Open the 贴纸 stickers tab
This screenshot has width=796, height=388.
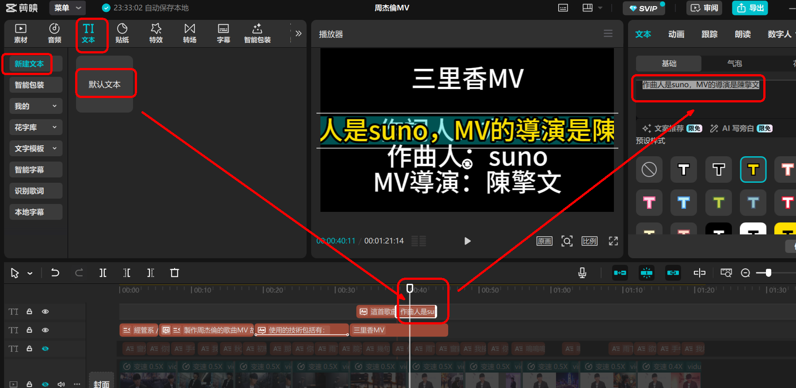click(x=122, y=34)
